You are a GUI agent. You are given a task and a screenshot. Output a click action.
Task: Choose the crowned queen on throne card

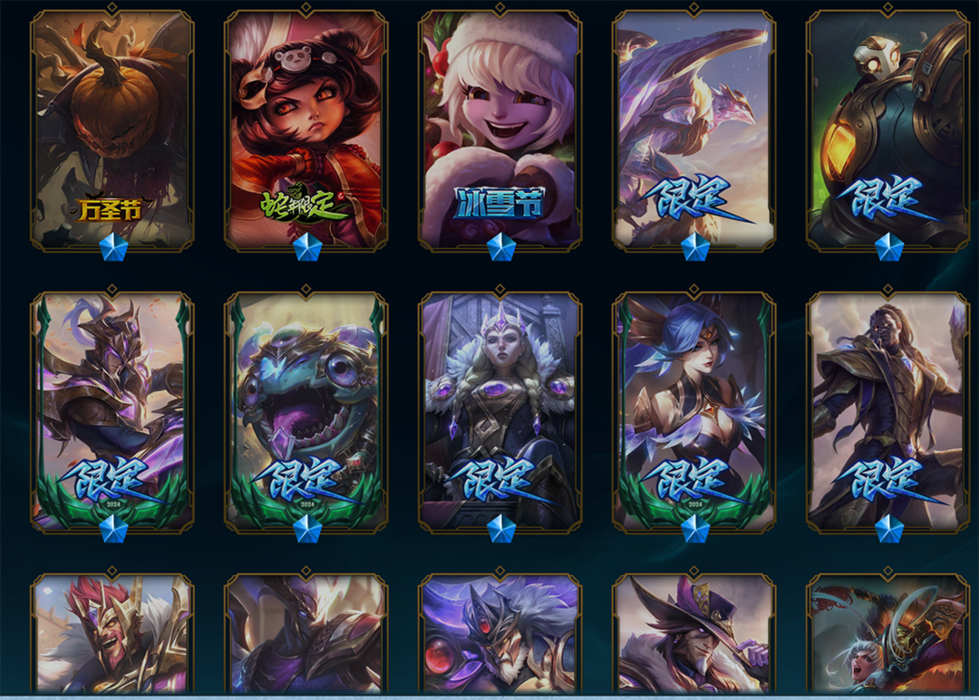click(x=500, y=412)
